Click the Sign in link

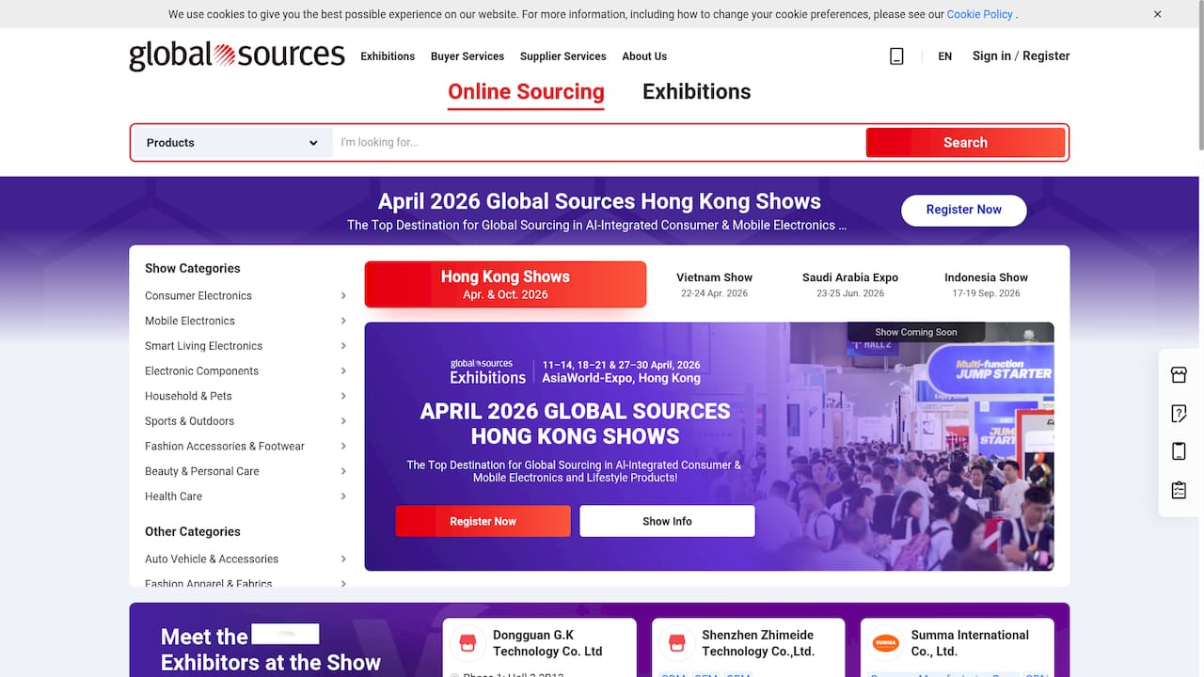[991, 55]
